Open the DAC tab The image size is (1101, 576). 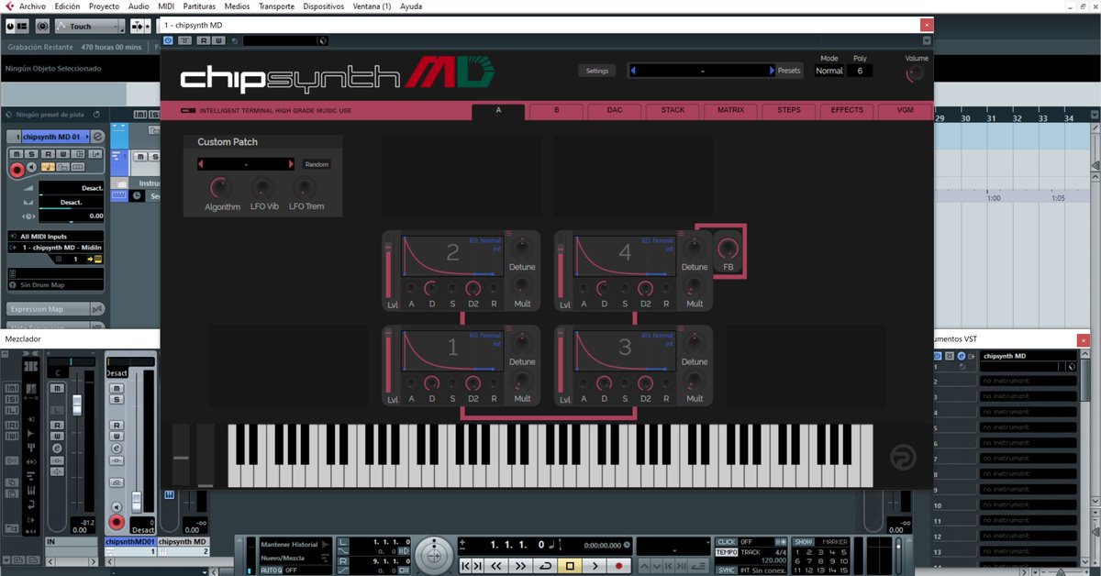click(615, 111)
